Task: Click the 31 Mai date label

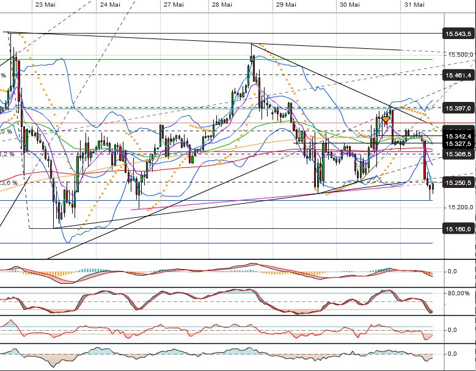Action: coord(414,4)
